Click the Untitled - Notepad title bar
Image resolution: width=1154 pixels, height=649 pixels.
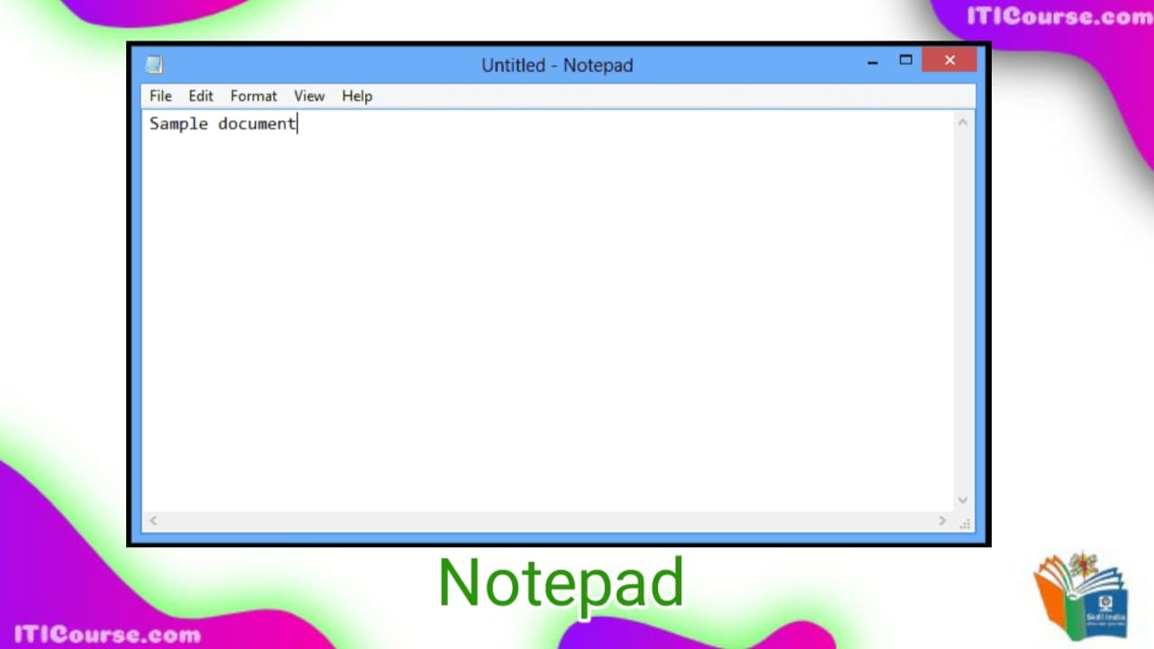tap(557, 65)
